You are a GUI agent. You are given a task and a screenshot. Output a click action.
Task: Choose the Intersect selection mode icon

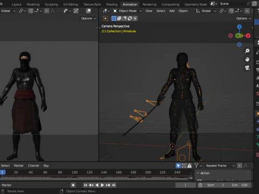pyautogui.click(x=135, y=18)
